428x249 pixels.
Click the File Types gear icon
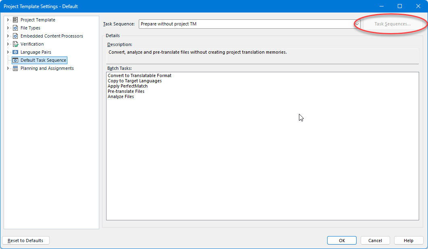pyautogui.click(x=15, y=28)
